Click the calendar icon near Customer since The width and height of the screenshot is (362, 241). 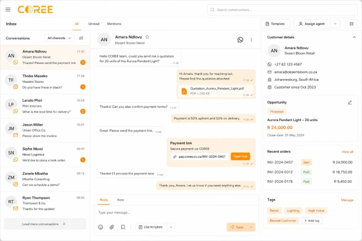(x=270, y=87)
